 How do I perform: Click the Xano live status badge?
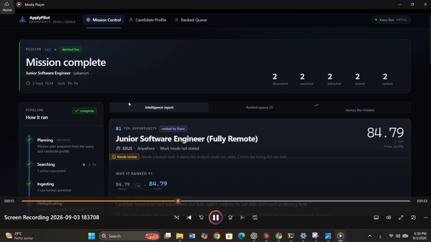[x=391, y=20]
